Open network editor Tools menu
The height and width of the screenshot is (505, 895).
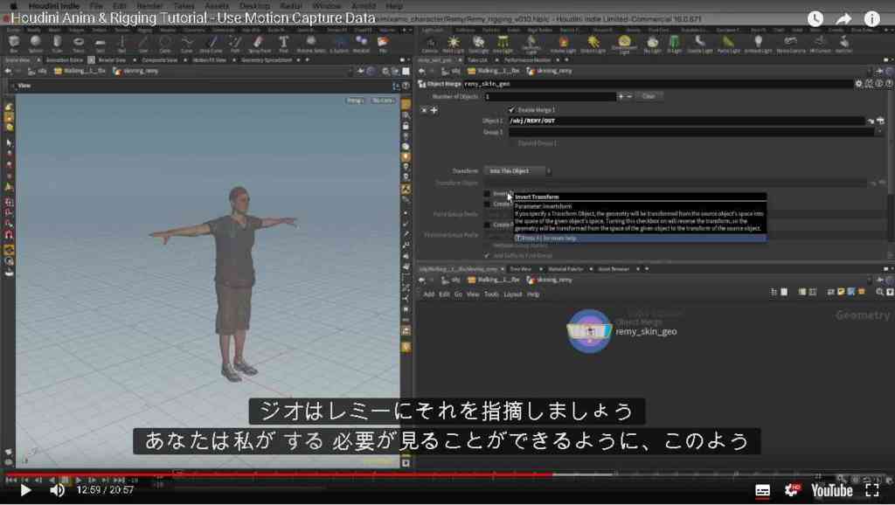point(491,294)
